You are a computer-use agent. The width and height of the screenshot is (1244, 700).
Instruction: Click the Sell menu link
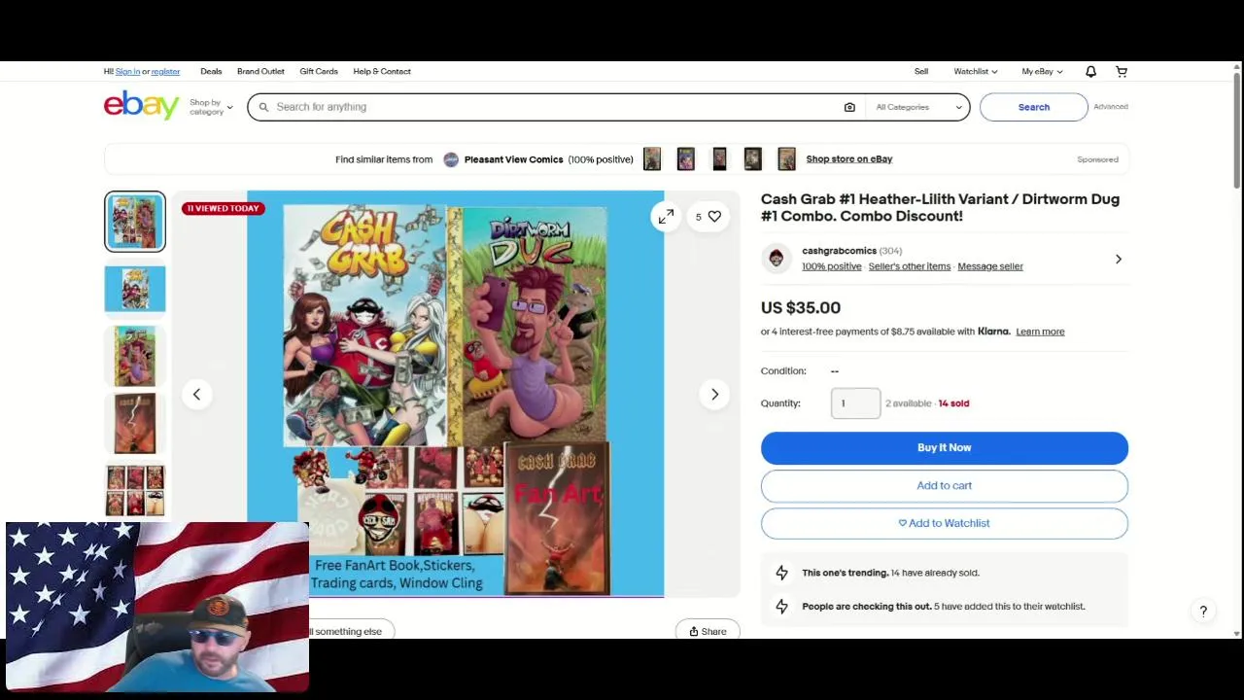tap(921, 71)
